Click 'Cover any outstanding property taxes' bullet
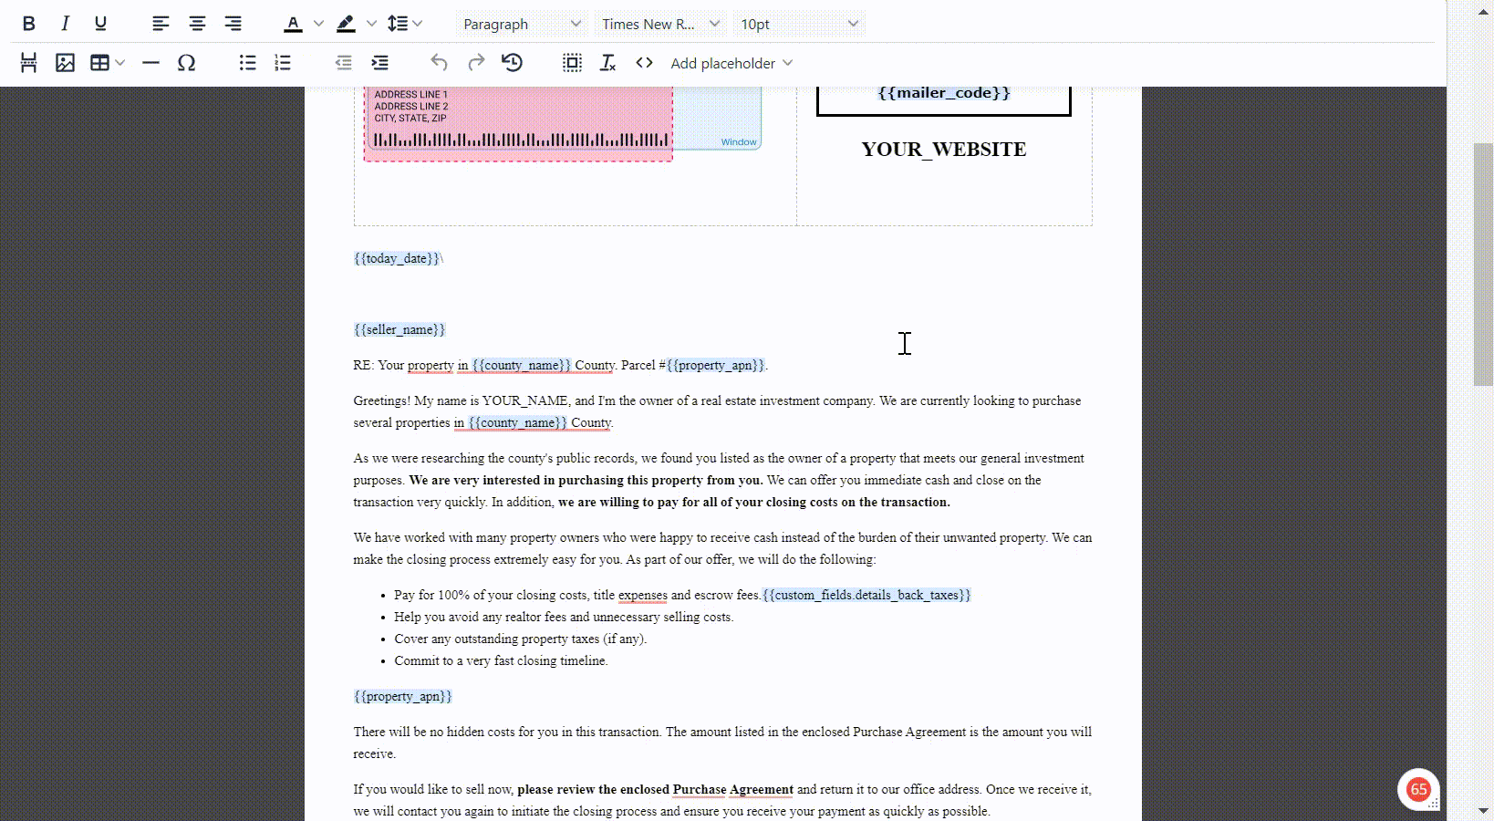This screenshot has width=1494, height=821. (520, 639)
